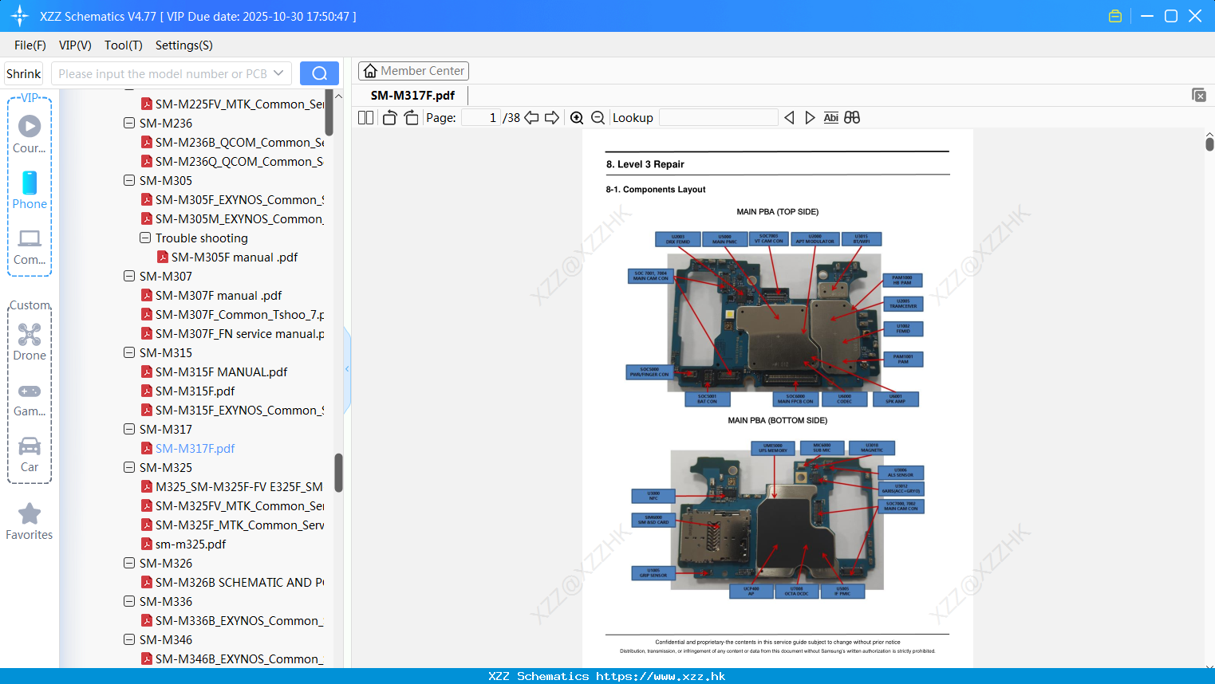The height and width of the screenshot is (684, 1215).
Task: Rotate page clockwise icon
Action: (411, 117)
